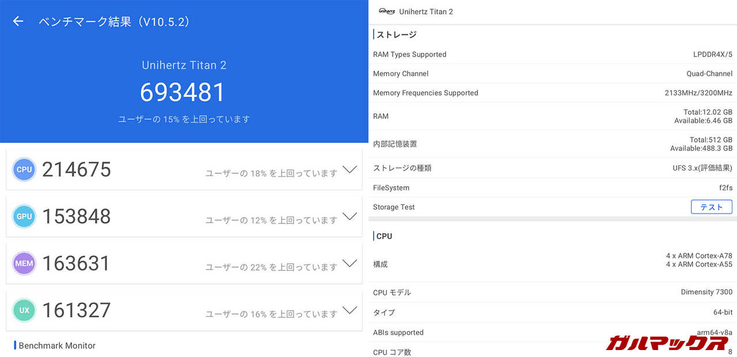This screenshot has height=357, width=737.
Task: Select the Dimensity 7300 CPU model entry
Action: coord(706,292)
